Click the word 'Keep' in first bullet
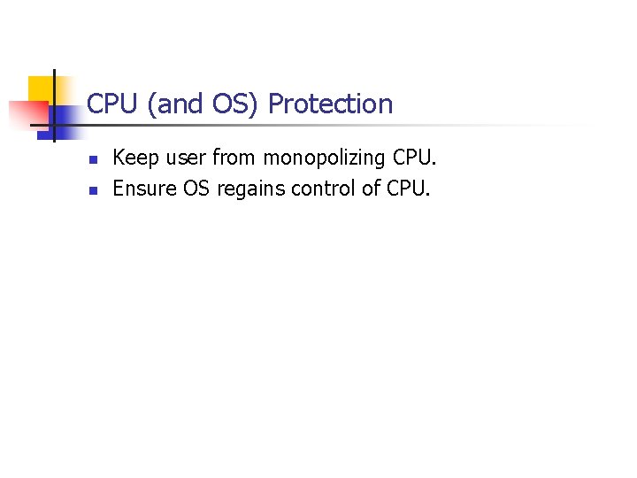 [x=133, y=158]
